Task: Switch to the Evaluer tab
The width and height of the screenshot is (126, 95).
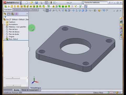Action: click(35, 10)
